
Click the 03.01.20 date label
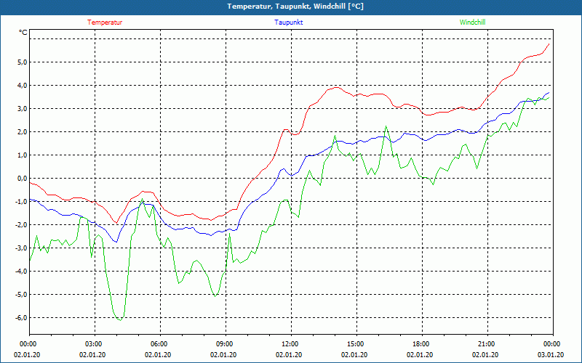[551, 355]
